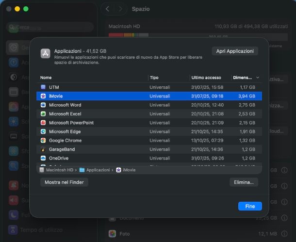Screen dimensions: 296x242
Task: Click the Elimina... button
Action: [x=244, y=182]
